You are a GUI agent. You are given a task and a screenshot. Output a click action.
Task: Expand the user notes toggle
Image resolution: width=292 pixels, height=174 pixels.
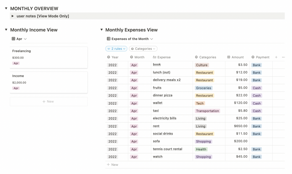[12, 16]
